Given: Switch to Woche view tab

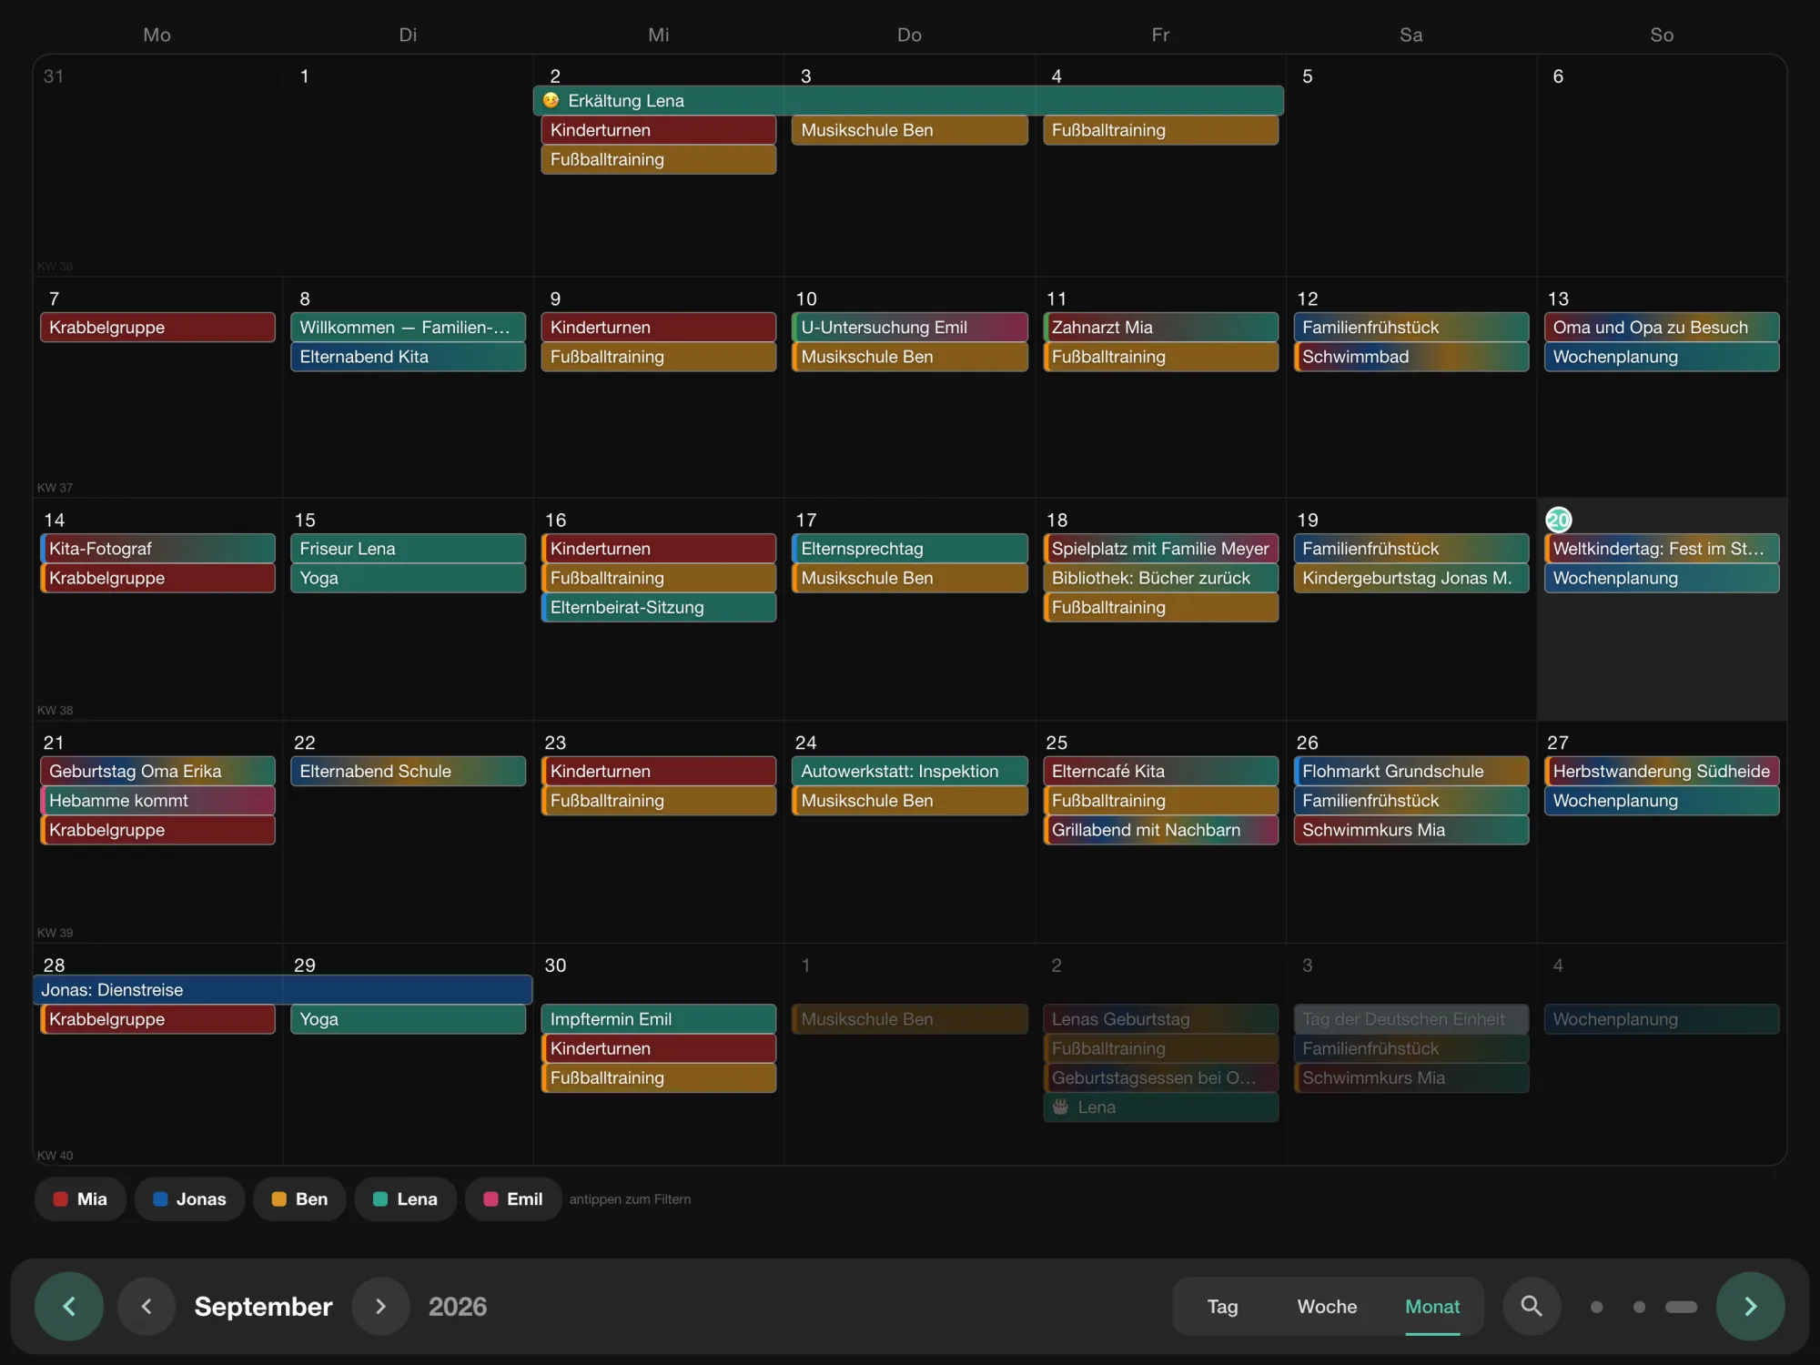Looking at the screenshot, I should [1327, 1306].
